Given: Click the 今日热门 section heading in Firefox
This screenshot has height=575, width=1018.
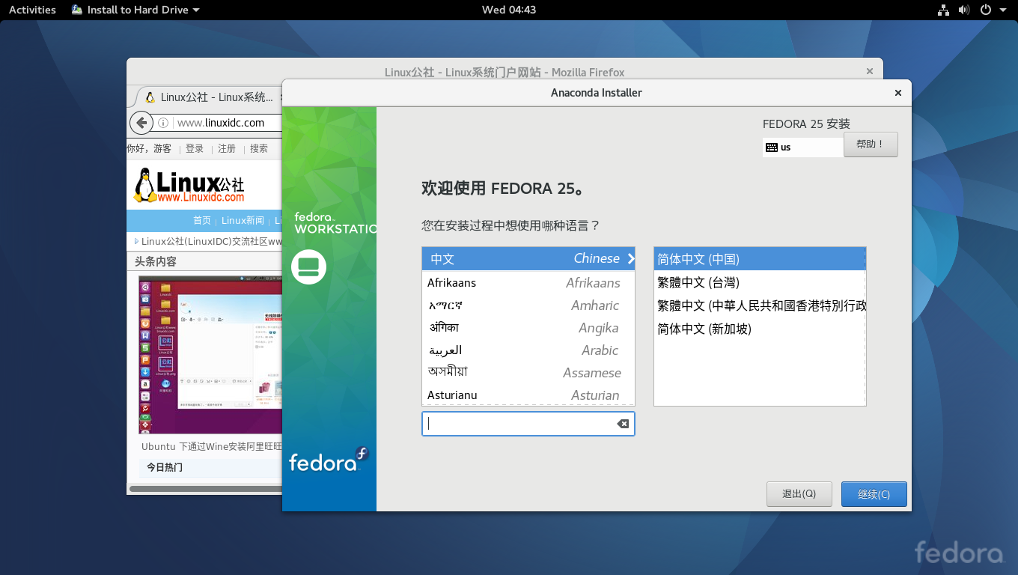Looking at the screenshot, I should coord(165,467).
